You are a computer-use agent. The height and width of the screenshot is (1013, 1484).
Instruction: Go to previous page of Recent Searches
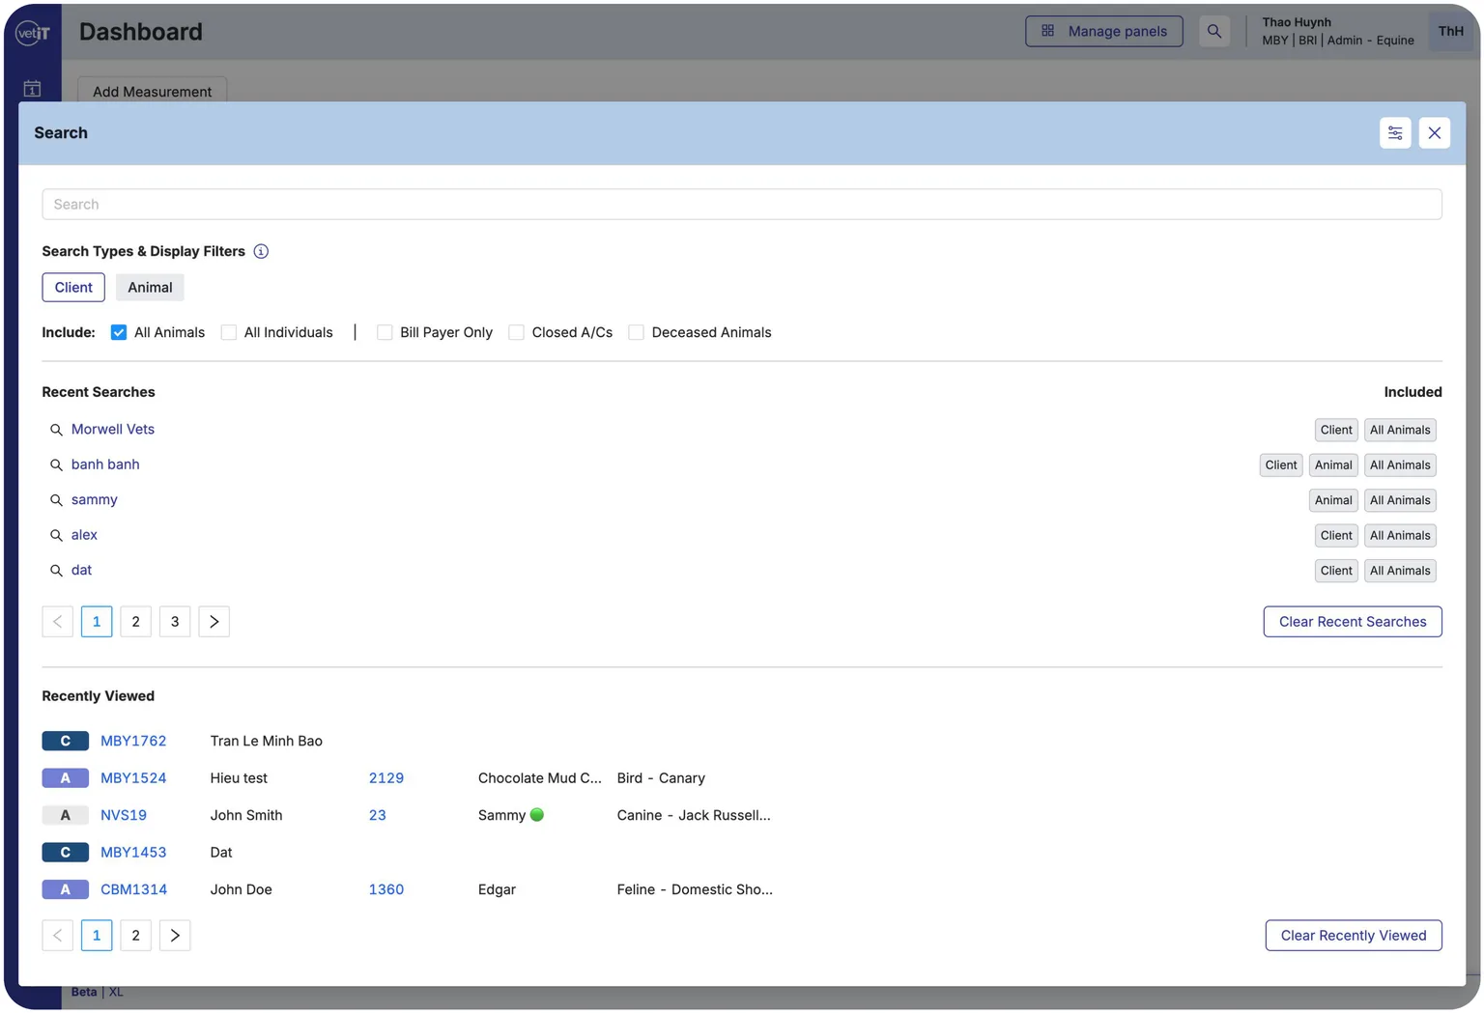tap(58, 622)
